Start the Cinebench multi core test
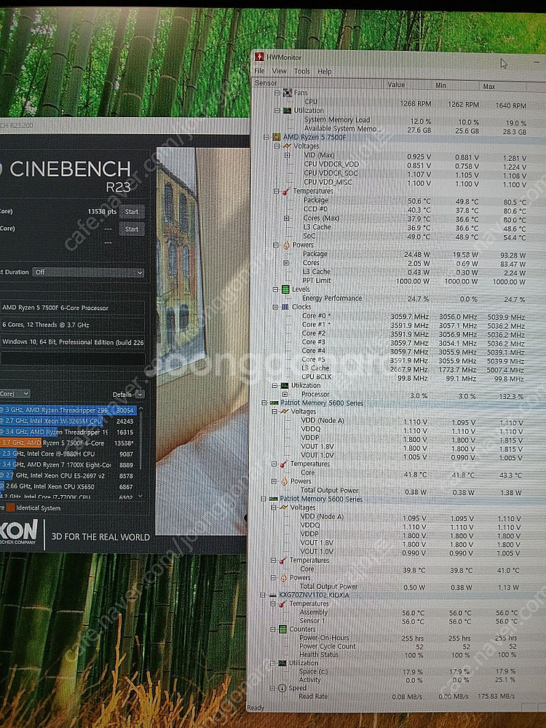Viewport: 546px width, 728px height. (132, 212)
